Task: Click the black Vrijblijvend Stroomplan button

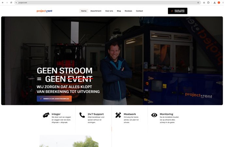Action: [x=177, y=11]
